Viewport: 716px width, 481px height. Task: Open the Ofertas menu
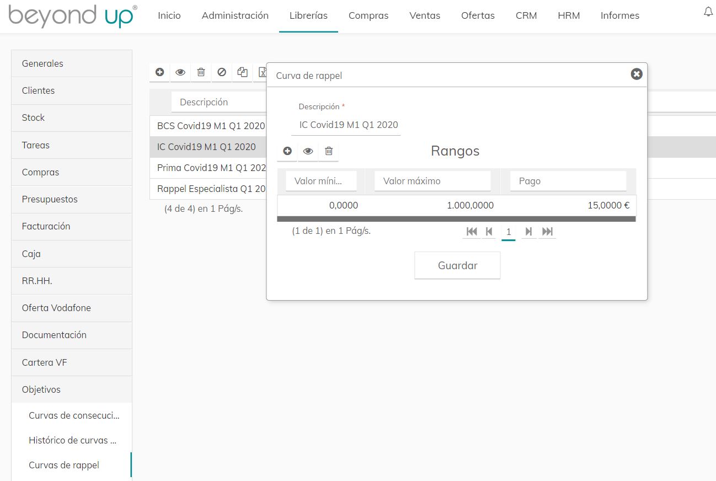(x=478, y=15)
